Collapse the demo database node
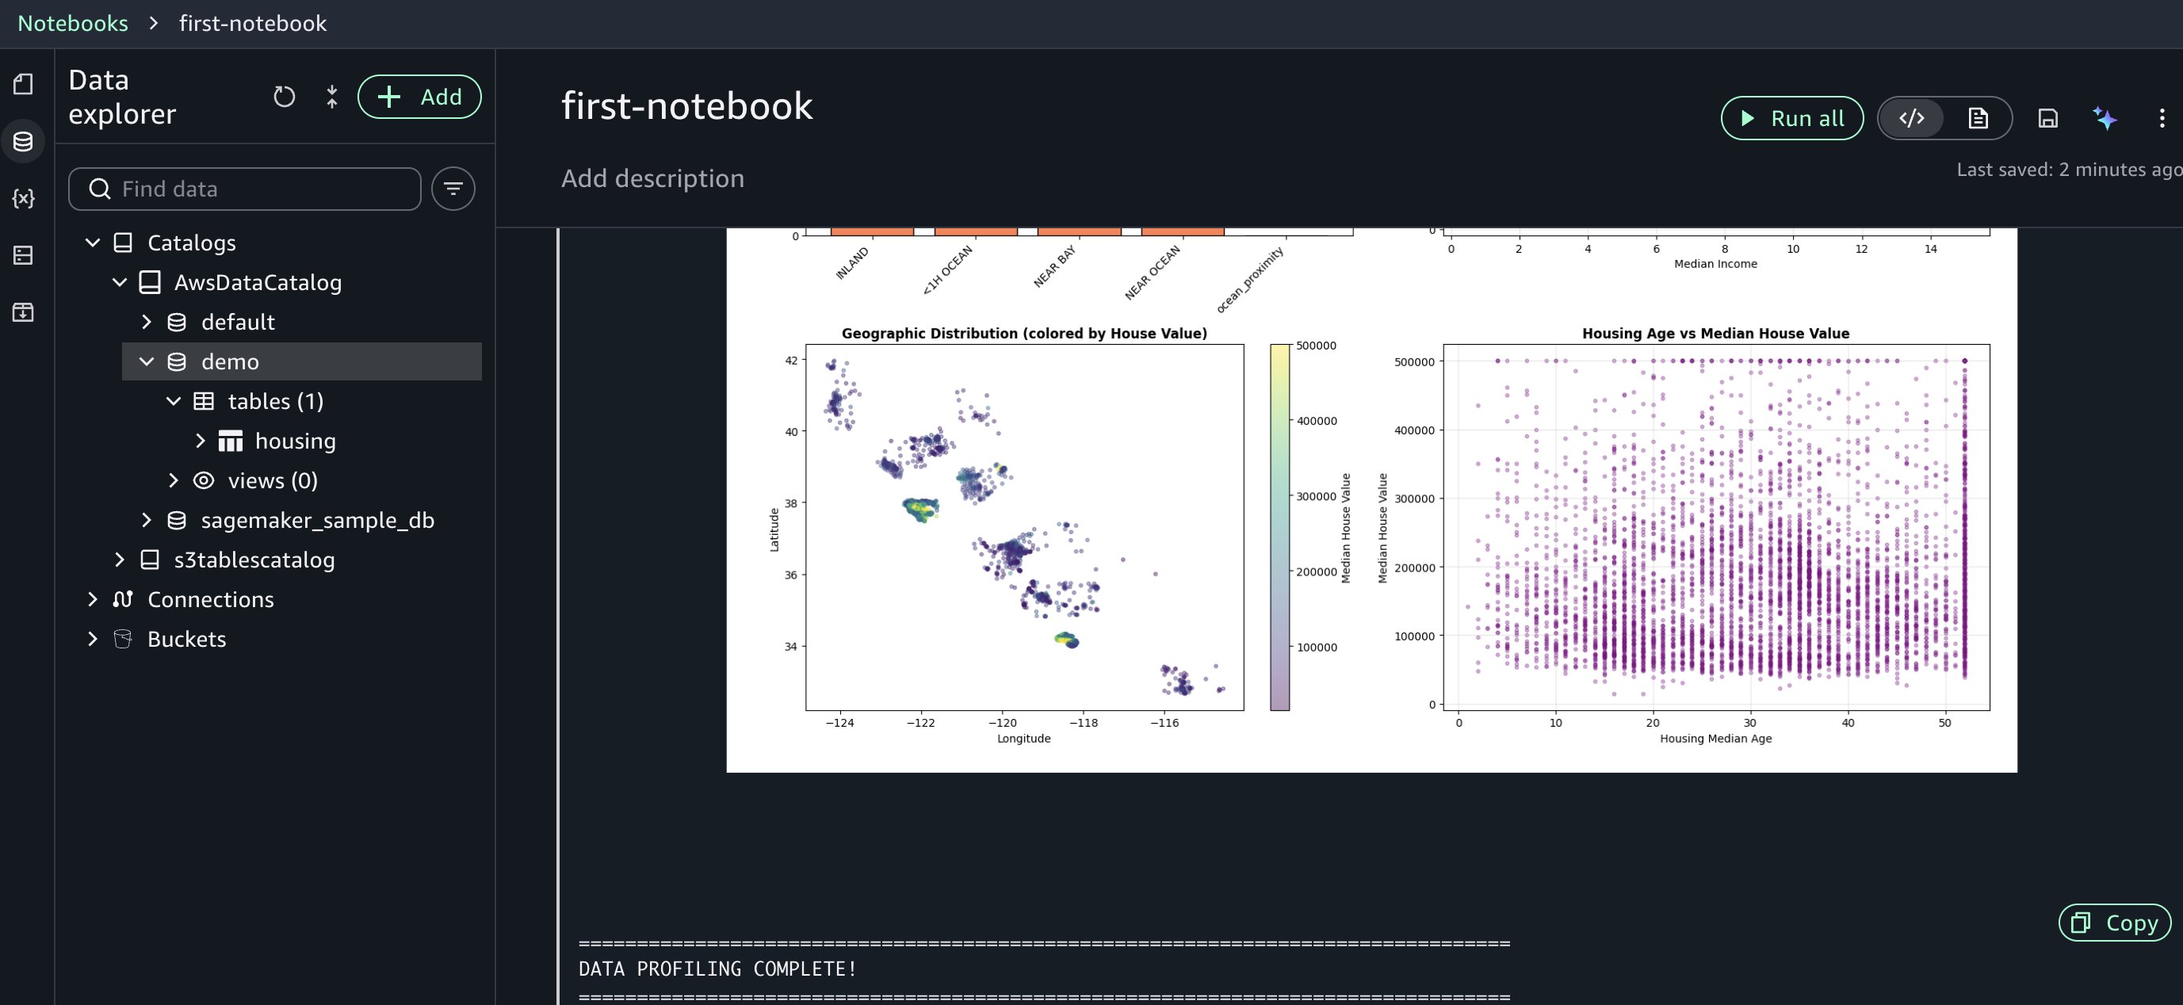 (x=147, y=362)
